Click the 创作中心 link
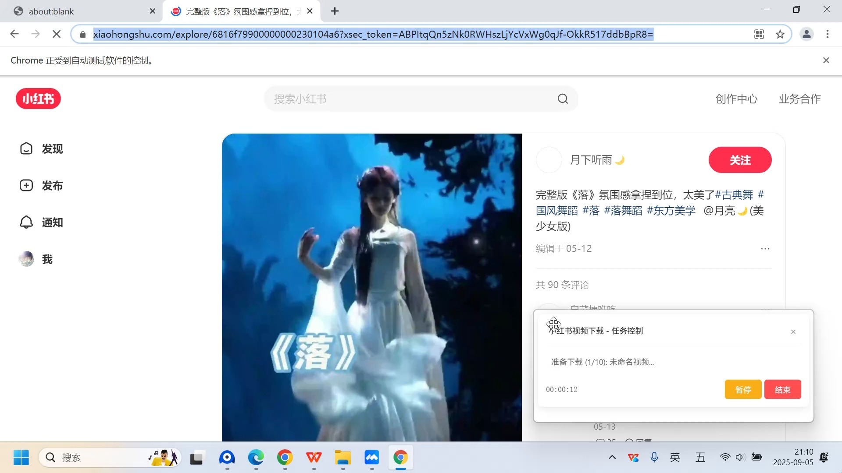842x473 pixels. (x=736, y=99)
